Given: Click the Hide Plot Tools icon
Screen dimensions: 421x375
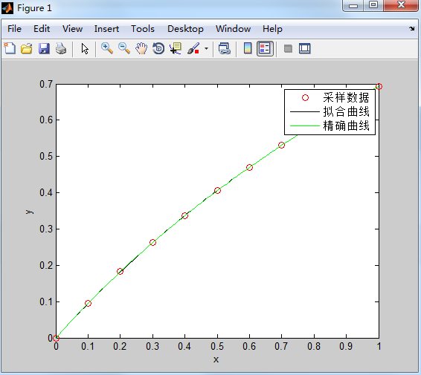Looking at the screenshot, I should (x=288, y=48).
